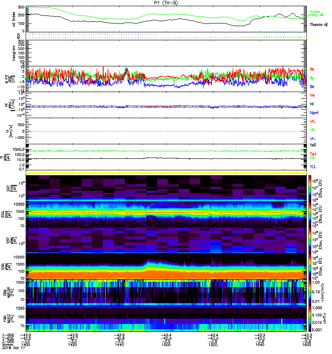Select the red Ne density legend label
Screen dimensions: 332x354
pyautogui.click(x=313, y=95)
